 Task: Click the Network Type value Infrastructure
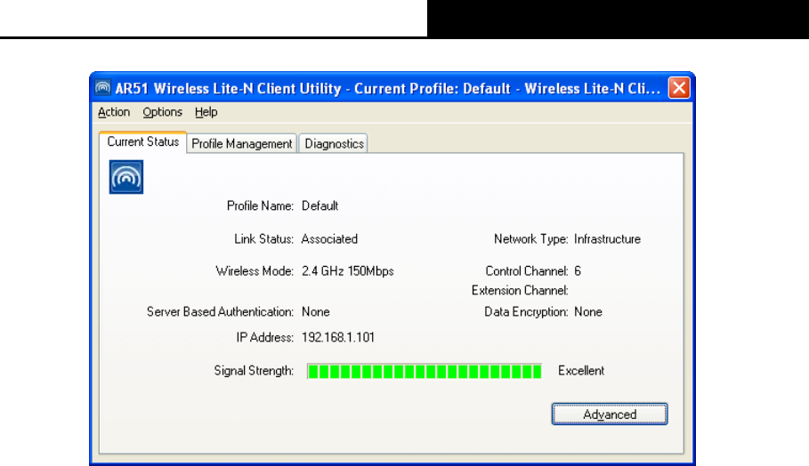click(x=607, y=239)
